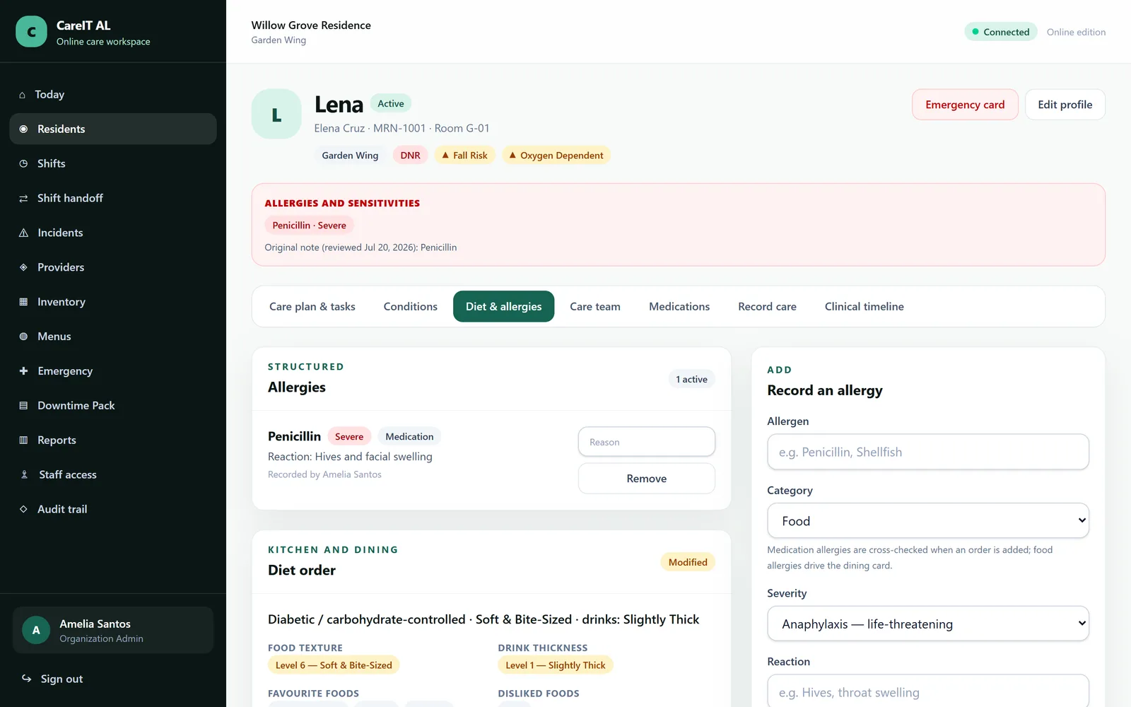The image size is (1131, 707).
Task: Open the Category dropdown showing Food
Action: pyautogui.click(x=927, y=521)
